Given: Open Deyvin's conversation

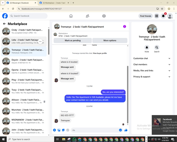Looking at the screenshot, I should [24, 61].
